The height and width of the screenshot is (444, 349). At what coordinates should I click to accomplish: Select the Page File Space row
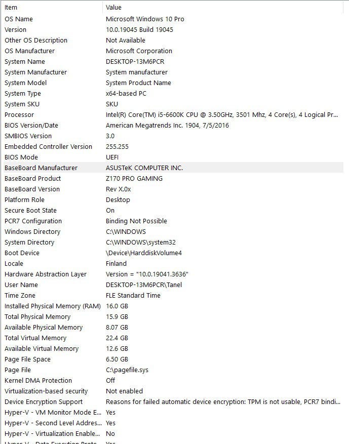point(173,359)
